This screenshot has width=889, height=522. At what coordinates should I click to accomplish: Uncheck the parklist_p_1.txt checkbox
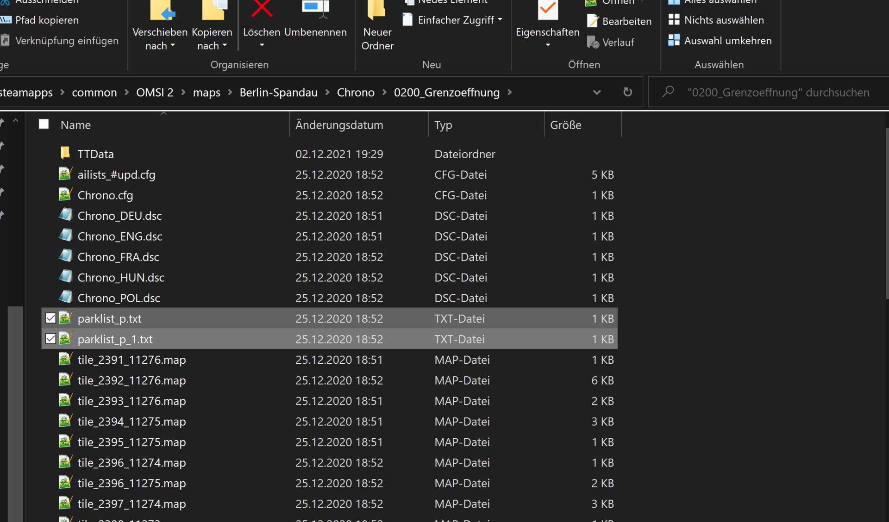[x=50, y=339]
